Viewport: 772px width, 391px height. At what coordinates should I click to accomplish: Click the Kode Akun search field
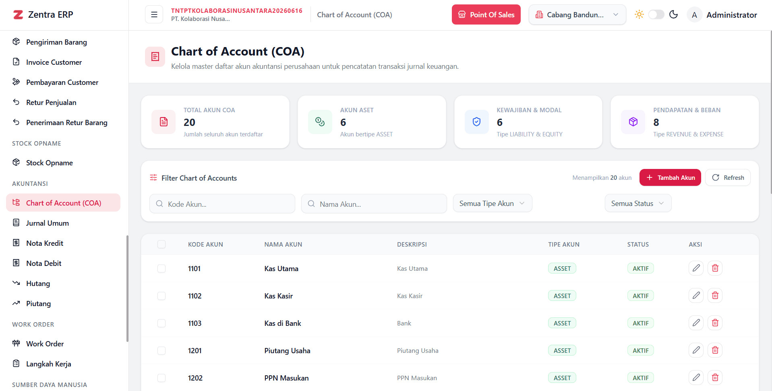pyautogui.click(x=222, y=204)
